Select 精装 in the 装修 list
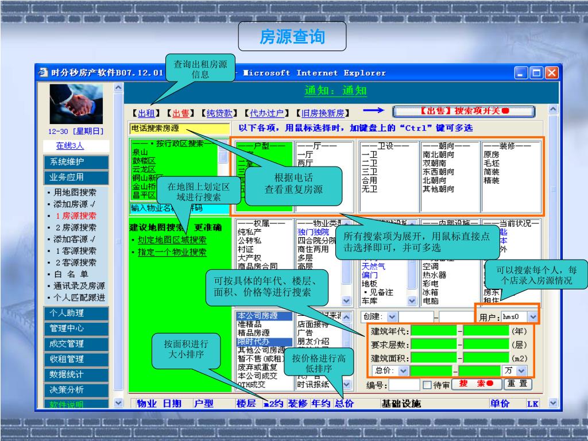 (x=492, y=180)
